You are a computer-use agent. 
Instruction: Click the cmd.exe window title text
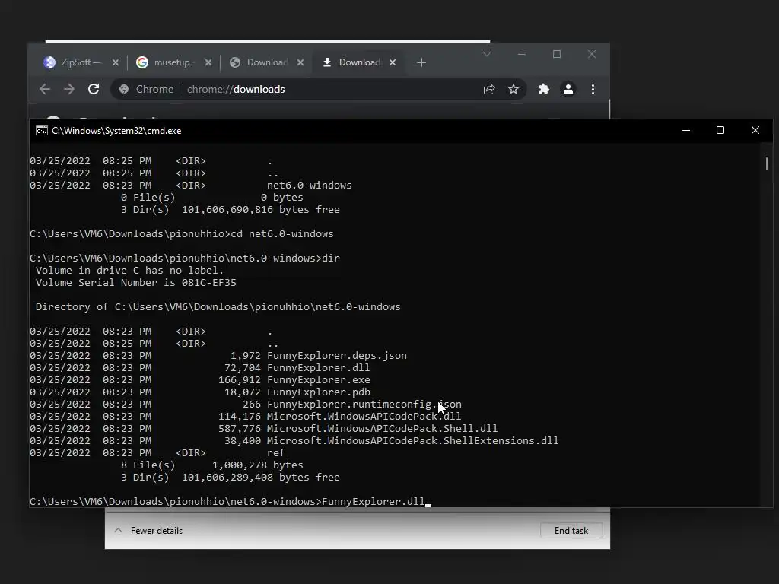(x=116, y=131)
